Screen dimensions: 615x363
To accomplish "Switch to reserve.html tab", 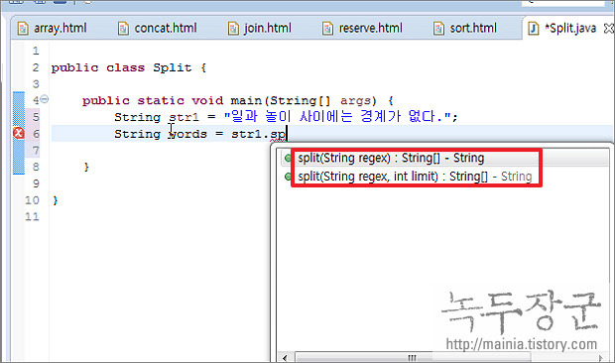I will point(362,28).
